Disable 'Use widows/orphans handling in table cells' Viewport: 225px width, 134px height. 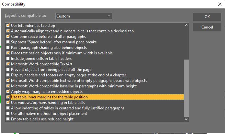(8, 103)
